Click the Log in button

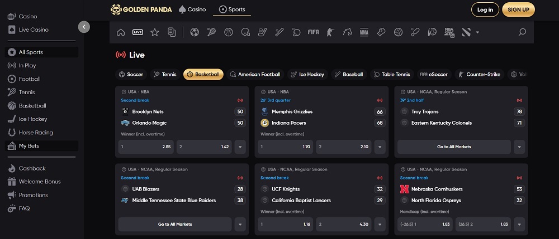pos(485,9)
